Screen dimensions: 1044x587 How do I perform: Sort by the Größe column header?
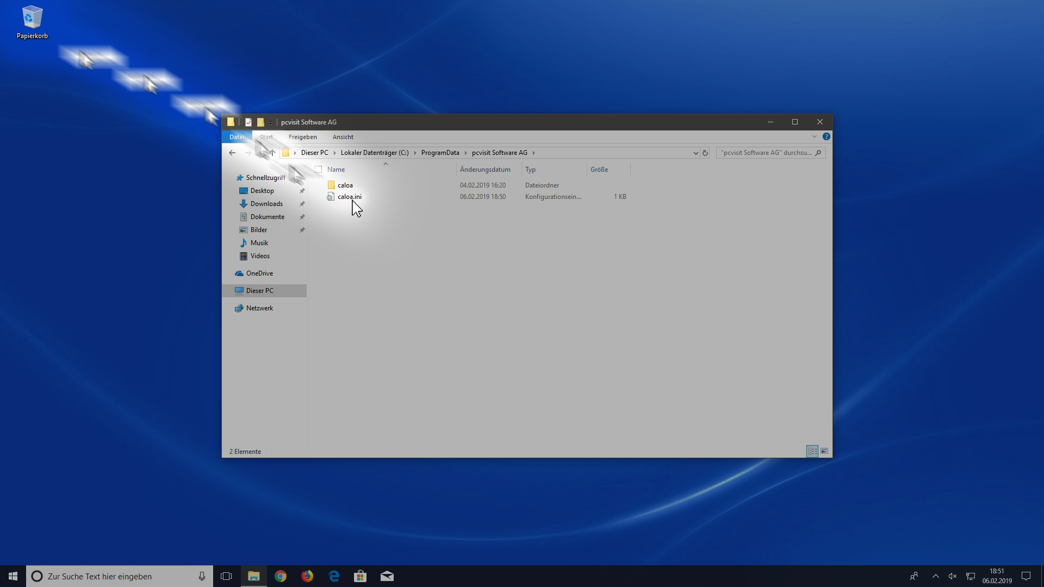click(x=599, y=170)
